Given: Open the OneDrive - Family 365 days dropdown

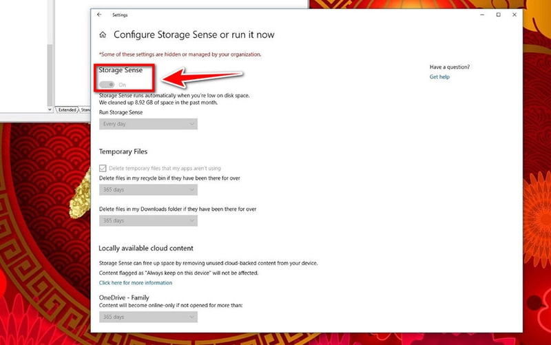Looking at the screenshot, I should click(148, 317).
